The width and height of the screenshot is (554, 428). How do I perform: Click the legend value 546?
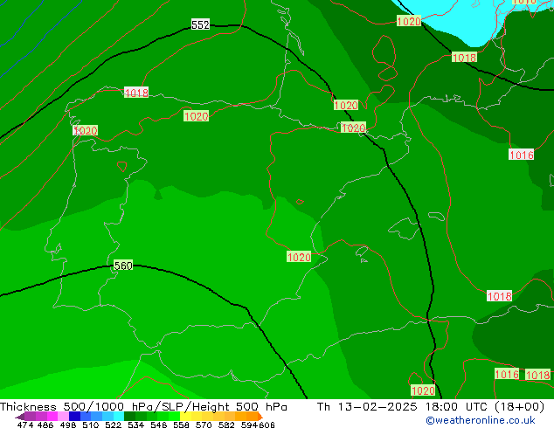158,425
